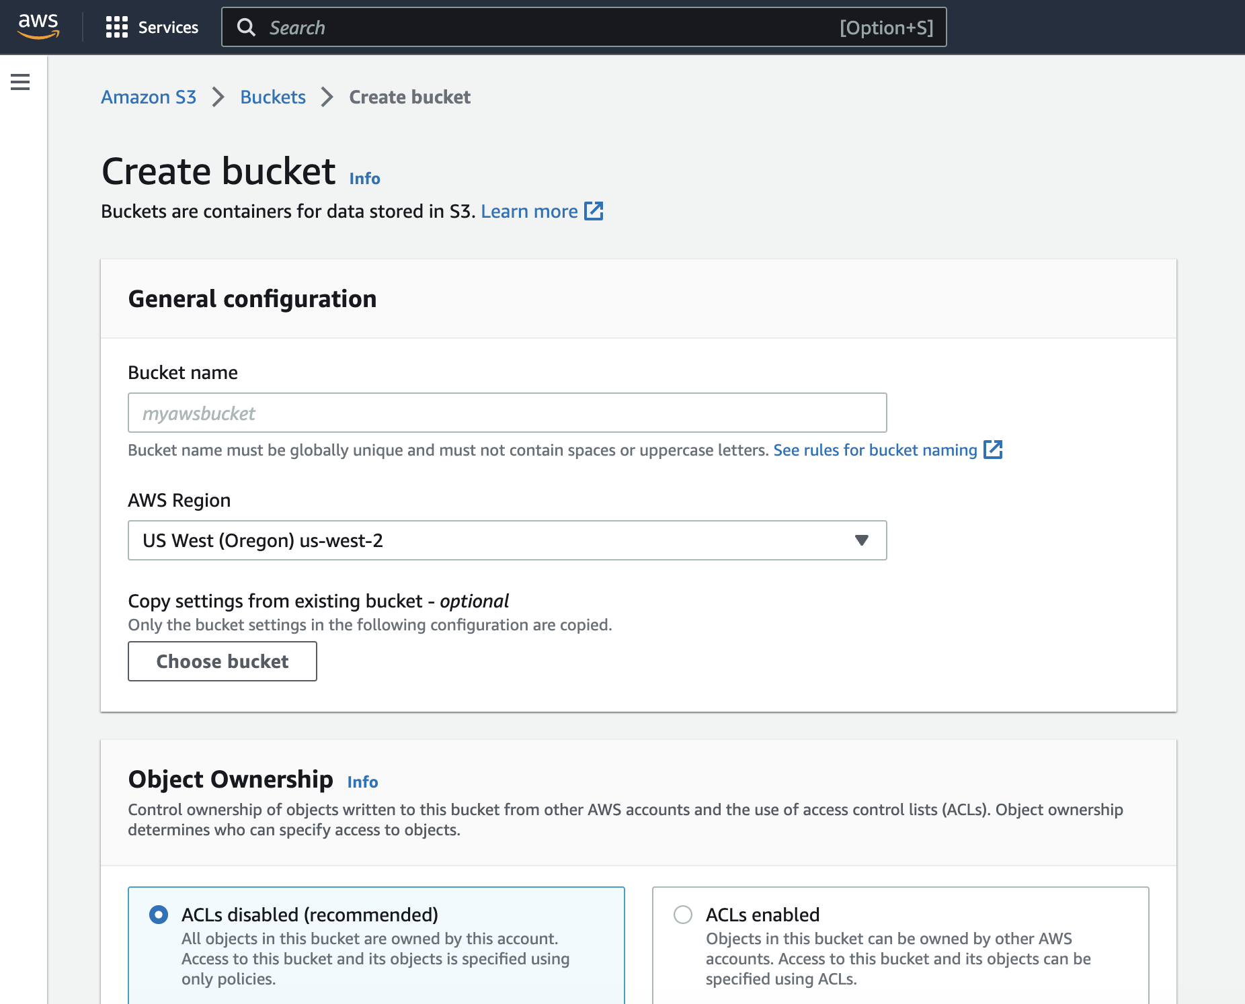The height and width of the screenshot is (1004, 1245).
Task: Open the AWS console home logo
Action: coord(38,27)
